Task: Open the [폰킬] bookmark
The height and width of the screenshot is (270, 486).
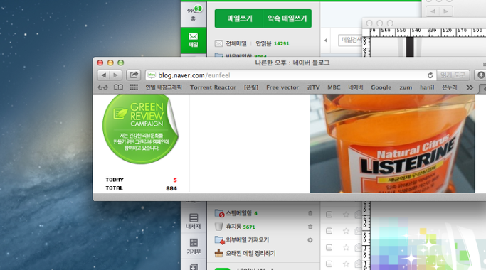Action: click(x=251, y=87)
